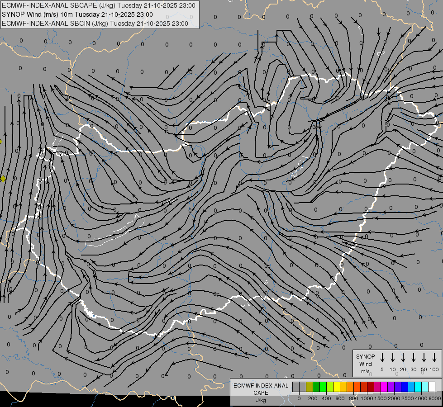
Task: Click the 600 tick label on CAPE scale
Action: (340, 398)
